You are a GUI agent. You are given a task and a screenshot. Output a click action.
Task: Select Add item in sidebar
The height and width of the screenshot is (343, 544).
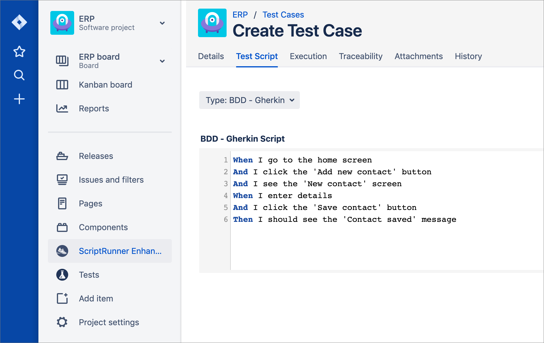pos(96,298)
